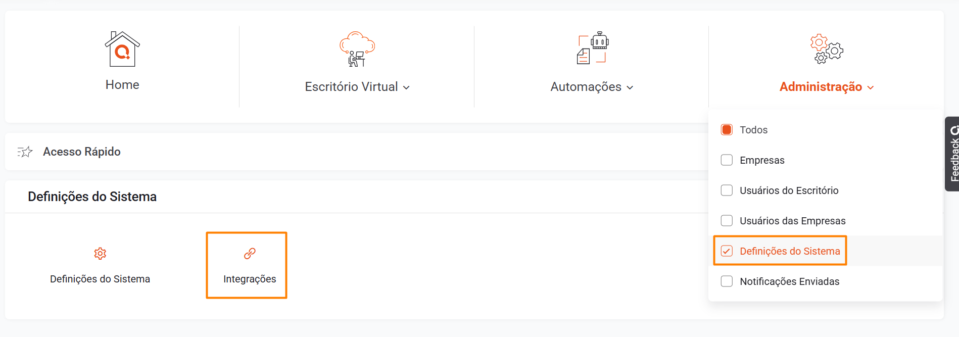Screen dimensions: 959x337
Task: Expand the Escritório Virtual dropdown chevron
Action: click(406, 87)
